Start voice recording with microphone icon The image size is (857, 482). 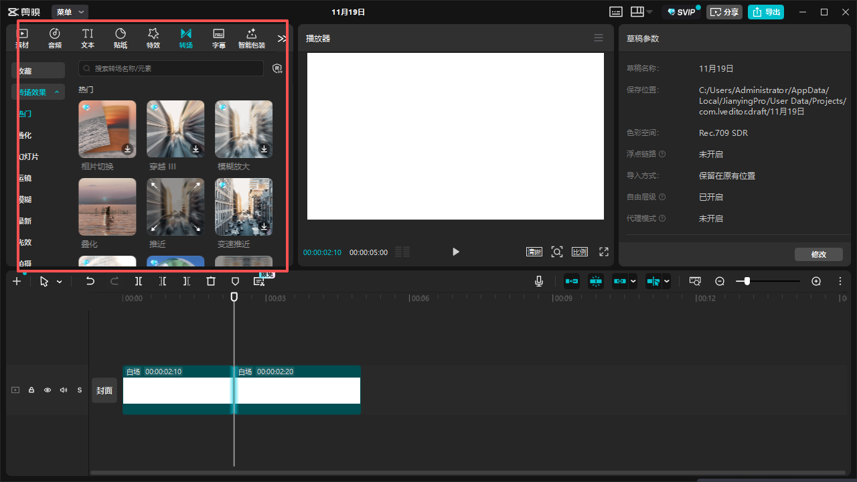[539, 282]
